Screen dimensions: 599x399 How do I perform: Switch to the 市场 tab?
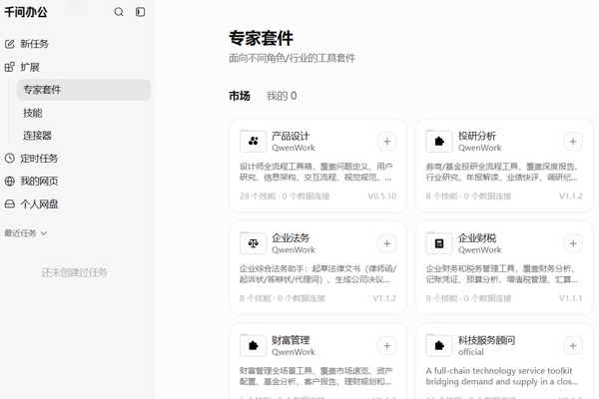240,96
